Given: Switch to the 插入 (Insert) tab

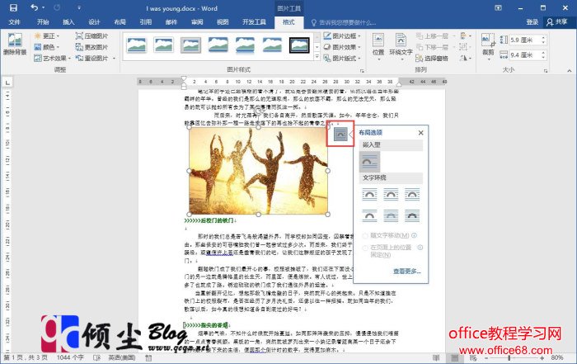Looking at the screenshot, I should click(x=68, y=22).
